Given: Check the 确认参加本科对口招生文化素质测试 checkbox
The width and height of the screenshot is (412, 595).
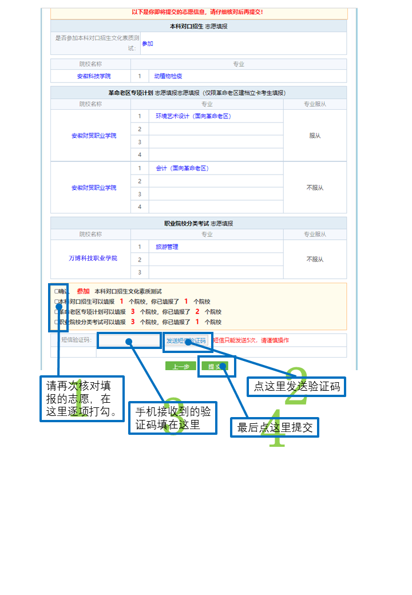Looking at the screenshot, I should click(x=56, y=292).
